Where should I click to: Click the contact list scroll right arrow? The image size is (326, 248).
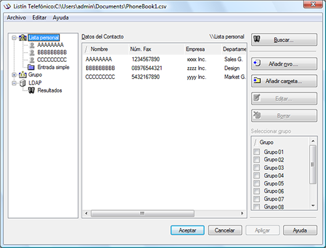243,214
